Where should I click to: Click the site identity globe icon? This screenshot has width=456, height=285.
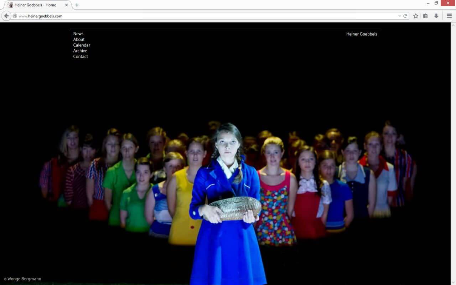click(x=15, y=16)
